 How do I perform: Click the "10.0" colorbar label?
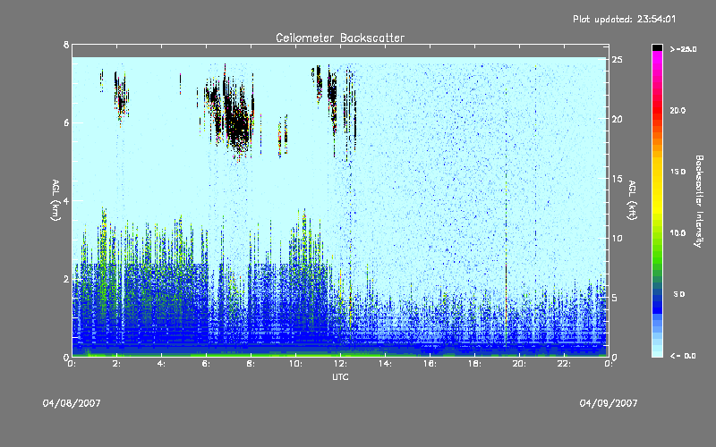pyautogui.click(x=678, y=233)
